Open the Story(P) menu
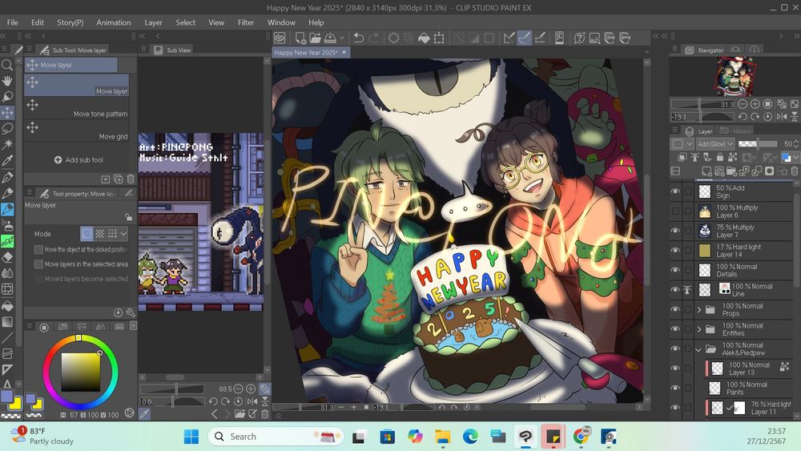 [70, 22]
